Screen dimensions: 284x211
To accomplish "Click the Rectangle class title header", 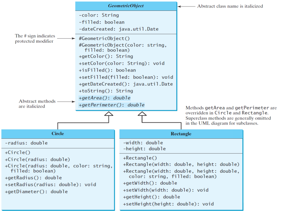I will coord(181,134).
